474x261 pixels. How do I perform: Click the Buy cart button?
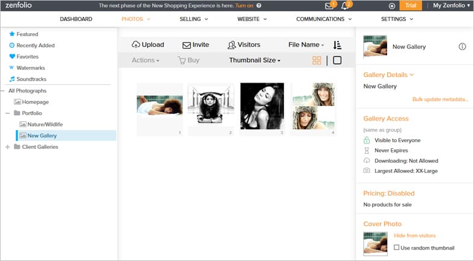(188, 60)
